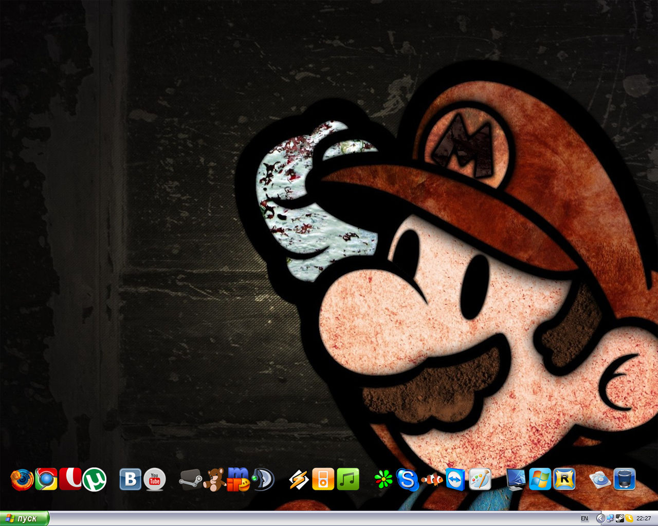Open the teddy bear icon
The image size is (658, 526).
pyautogui.click(x=214, y=480)
